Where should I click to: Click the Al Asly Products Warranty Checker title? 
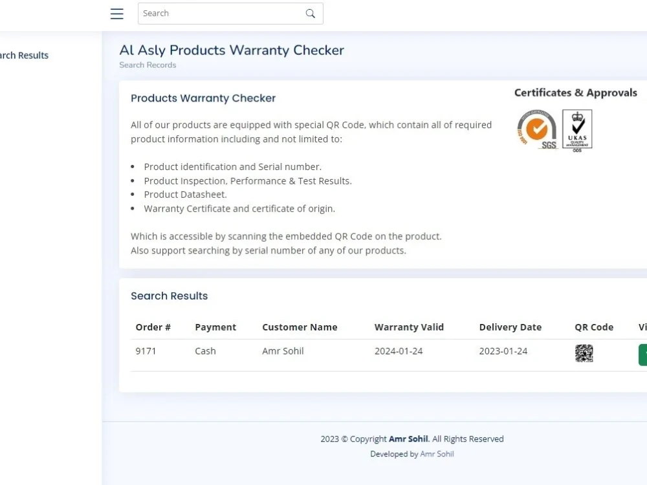232,50
